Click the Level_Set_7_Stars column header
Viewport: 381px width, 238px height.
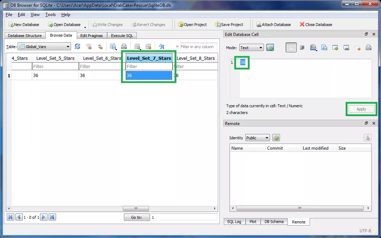click(x=149, y=58)
